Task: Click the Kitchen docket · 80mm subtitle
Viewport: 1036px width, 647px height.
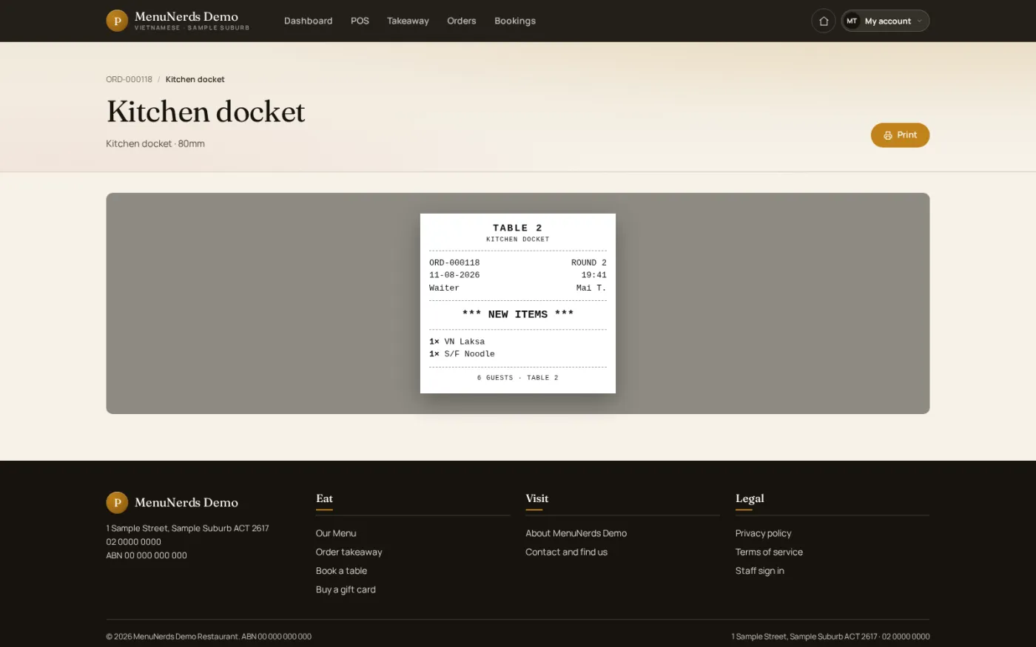Action: 155,143
